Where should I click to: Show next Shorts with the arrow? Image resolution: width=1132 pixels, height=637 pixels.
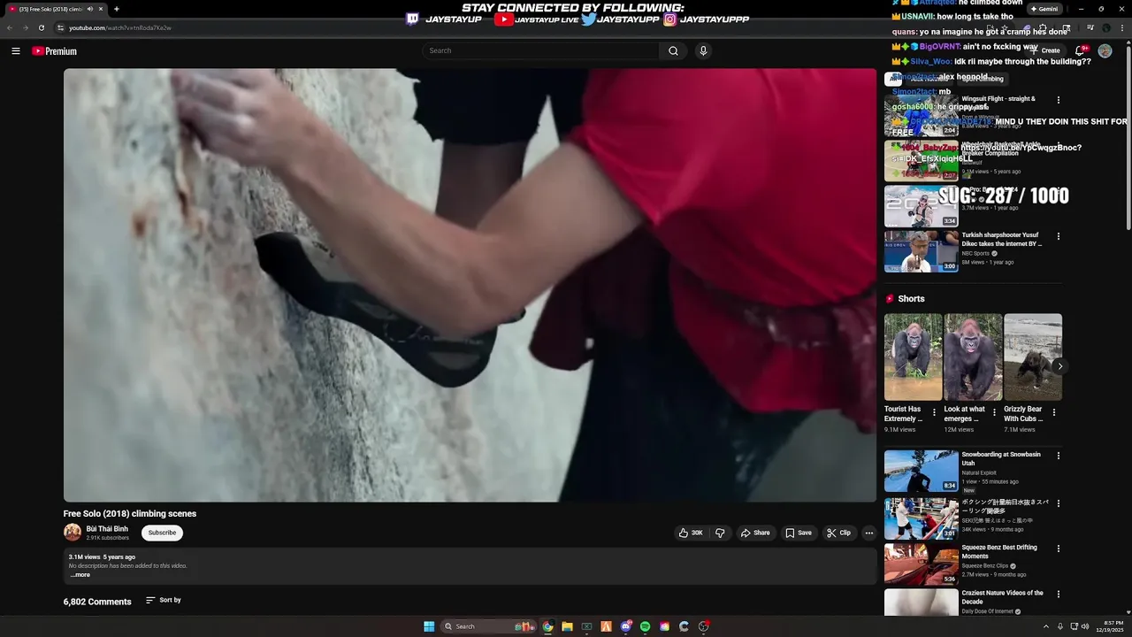coord(1059,366)
